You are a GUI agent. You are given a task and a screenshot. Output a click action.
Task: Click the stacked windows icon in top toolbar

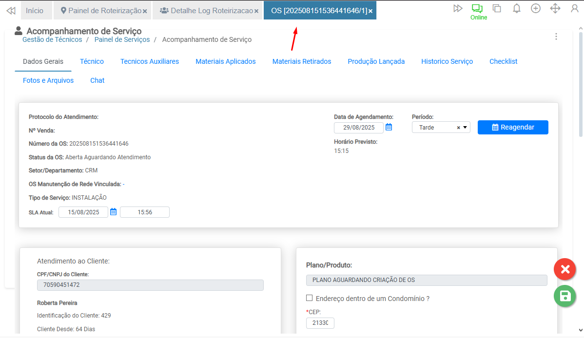click(497, 8)
